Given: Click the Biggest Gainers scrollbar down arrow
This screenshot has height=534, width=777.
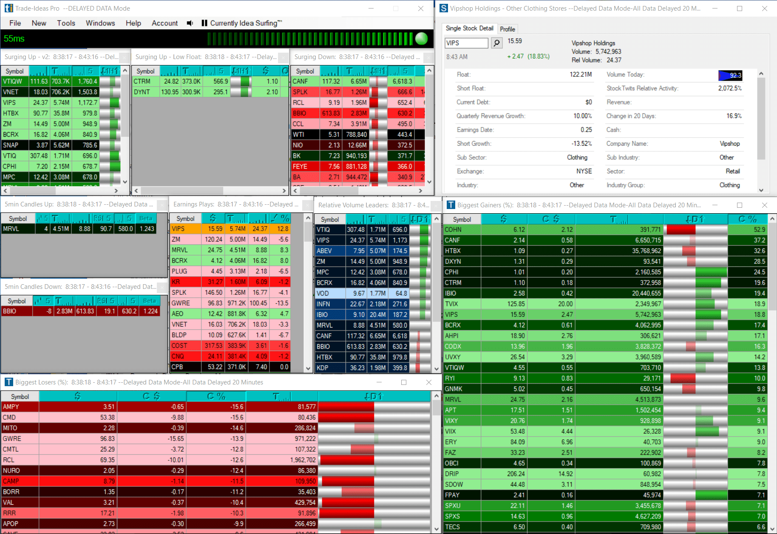Looking at the screenshot, I should click(772, 528).
